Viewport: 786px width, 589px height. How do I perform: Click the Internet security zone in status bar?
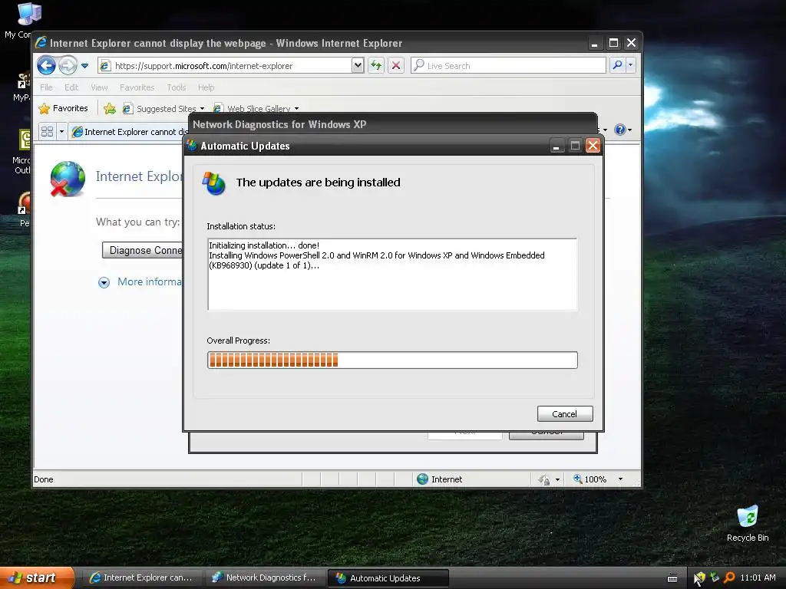440,479
